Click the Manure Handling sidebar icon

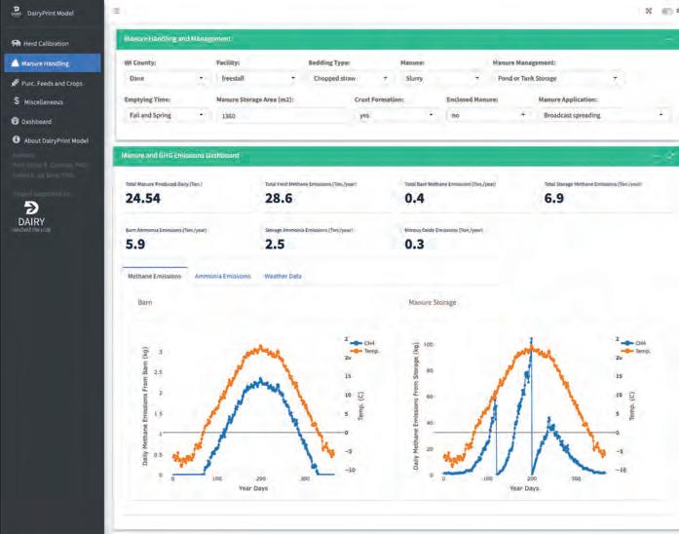coord(16,63)
